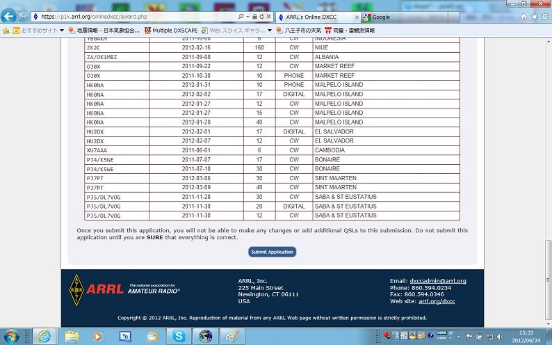Click the IME help question mark icon

(x=430, y=336)
